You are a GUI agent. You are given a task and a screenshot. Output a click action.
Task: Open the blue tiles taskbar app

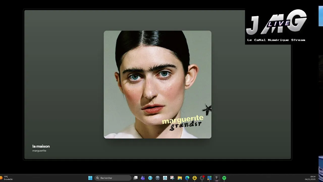click(x=209, y=178)
